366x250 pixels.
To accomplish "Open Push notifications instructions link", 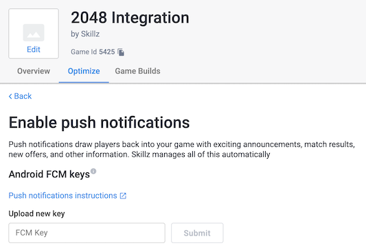I will pyautogui.click(x=62, y=195).
